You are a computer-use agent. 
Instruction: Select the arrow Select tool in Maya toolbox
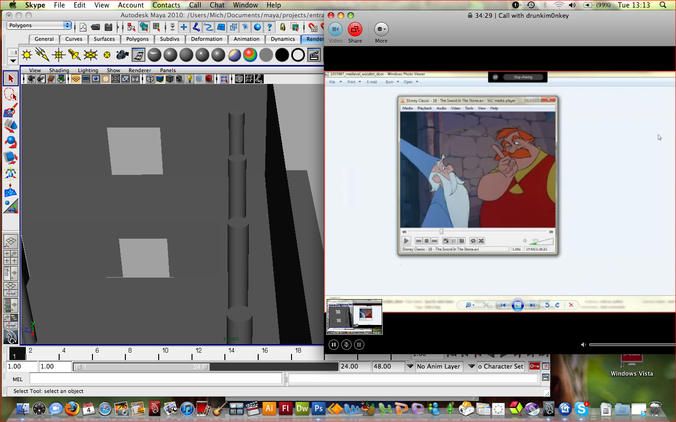click(x=11, y=78)
